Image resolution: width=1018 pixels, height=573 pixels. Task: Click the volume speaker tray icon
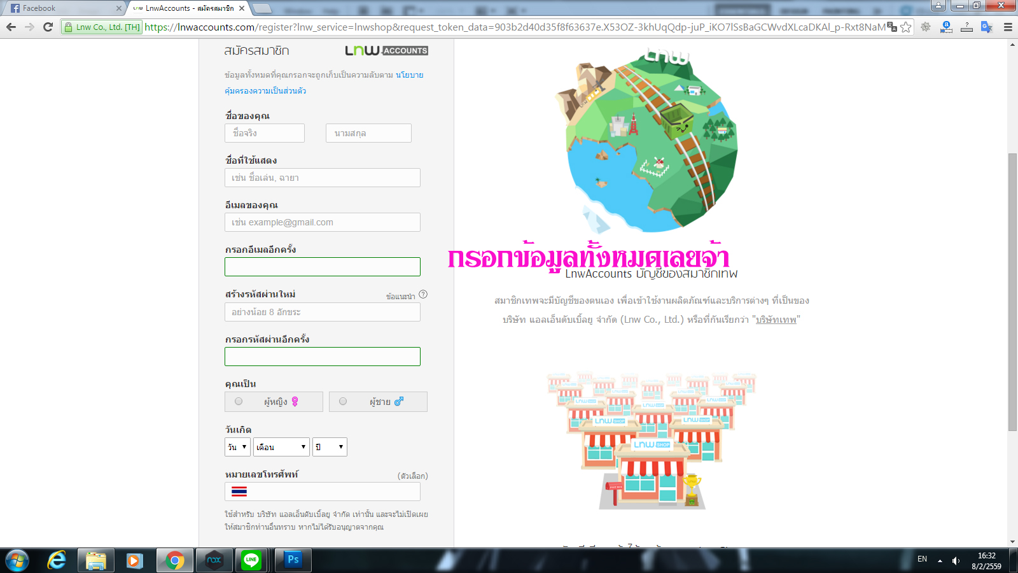(956, 560)
